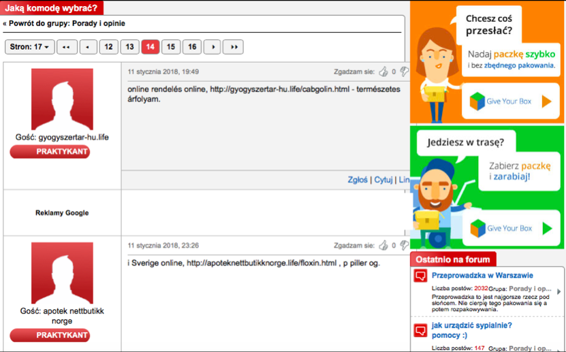This screenshot has width=566, height=352.
Task: Go to first page with double-left arrow
Action: coord(67,47)
